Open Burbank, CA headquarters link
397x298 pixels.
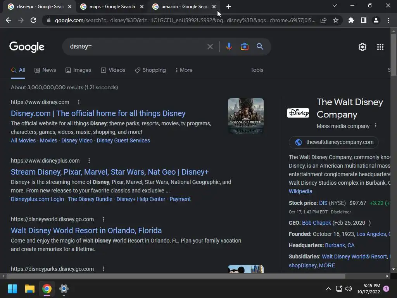[340, 245]
